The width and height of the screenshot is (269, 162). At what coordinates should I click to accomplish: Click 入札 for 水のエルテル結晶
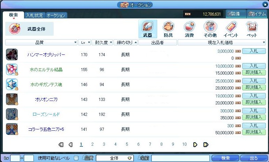pos(254,66)
